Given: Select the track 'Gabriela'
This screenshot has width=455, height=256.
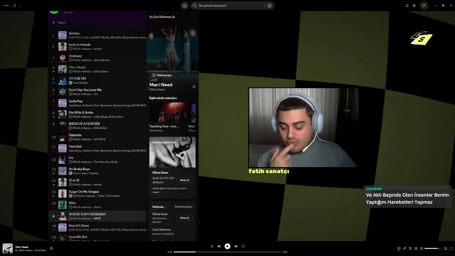Looking at the screenshot, I should pyautogui.click(x=75, y=135).
